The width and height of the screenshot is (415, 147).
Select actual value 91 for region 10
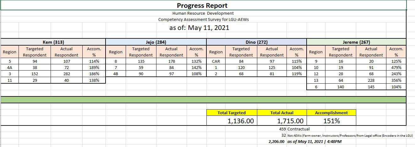click(x=371, y=67)
